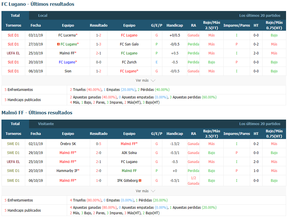Click the +0/0.5 handicap value
This screenshot has height=218, width=291.
click(x=175, y=35)
